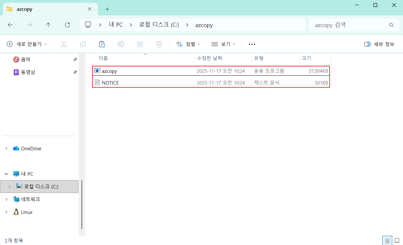Viewport: 403px width, 245px height.
Task: Click the search magnifier icon
Action: [x=391, y=25]
